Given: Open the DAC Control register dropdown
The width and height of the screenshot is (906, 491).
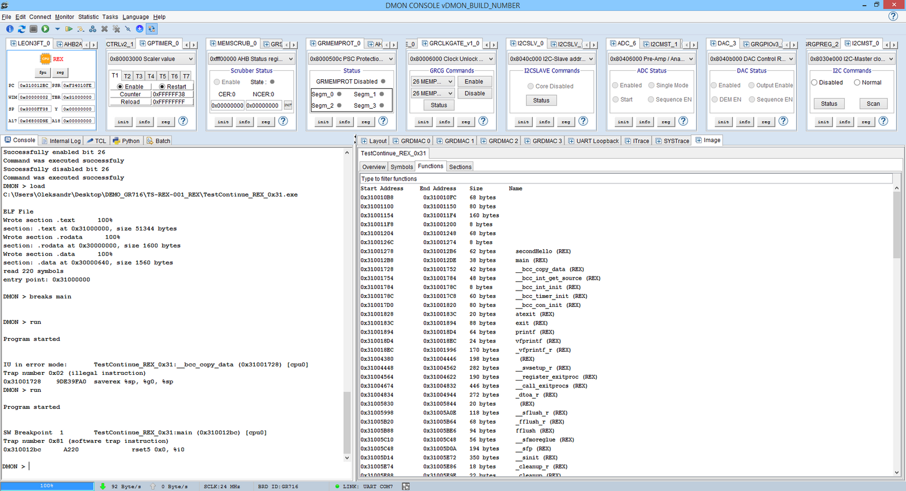Looking at the screenshot, I should point(752,59).
